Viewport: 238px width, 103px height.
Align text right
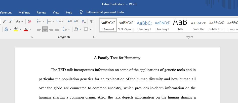pos(51,29)
